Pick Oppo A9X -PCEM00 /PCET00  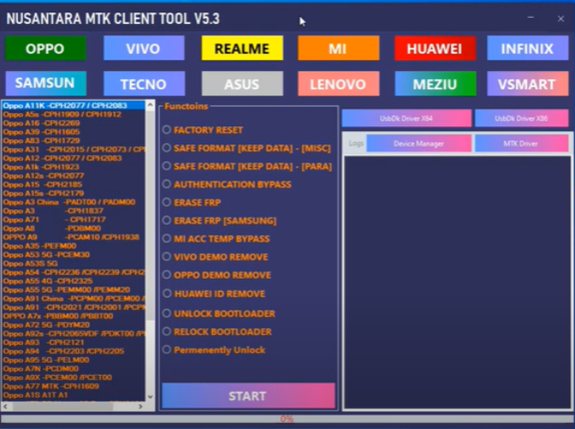(74, 378)
